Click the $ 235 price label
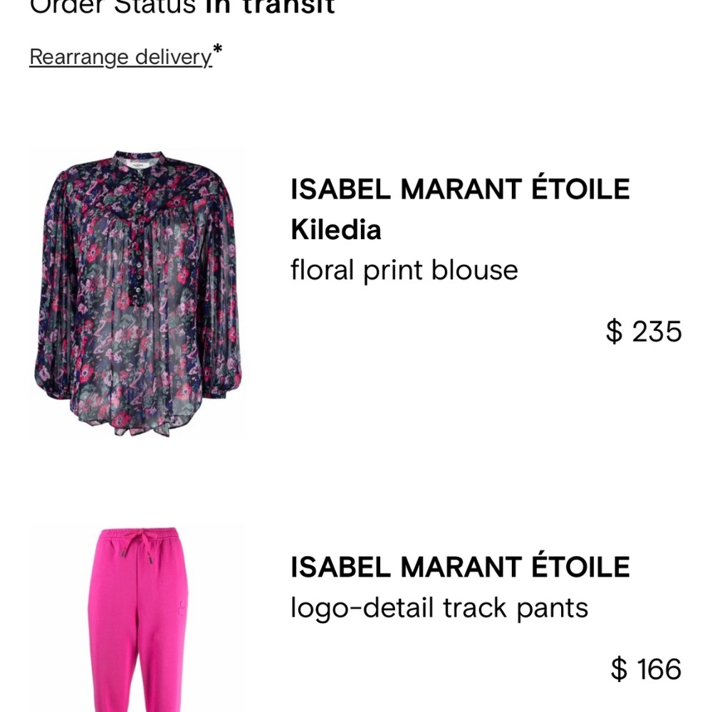This screenshot has width=712, height=712. pyautogui.click(x=643, y=331)
